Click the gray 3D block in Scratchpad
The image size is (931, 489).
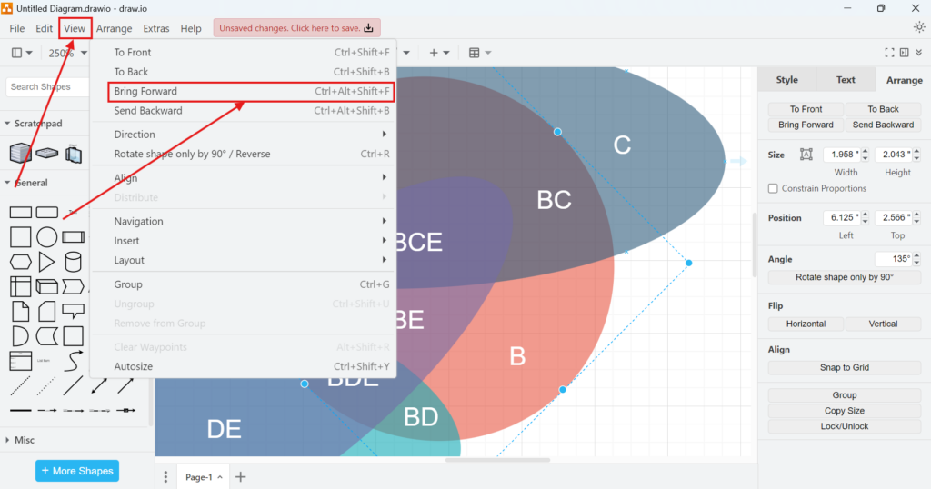point(21,153)
